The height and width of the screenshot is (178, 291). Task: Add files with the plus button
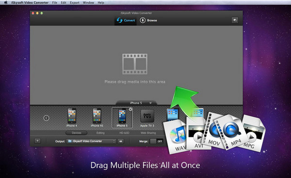(37, 141)
